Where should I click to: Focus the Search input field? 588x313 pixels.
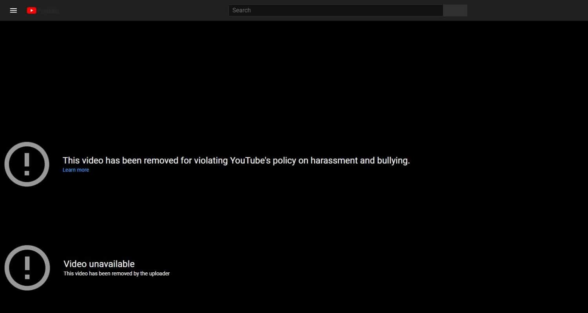pos(336,11)
